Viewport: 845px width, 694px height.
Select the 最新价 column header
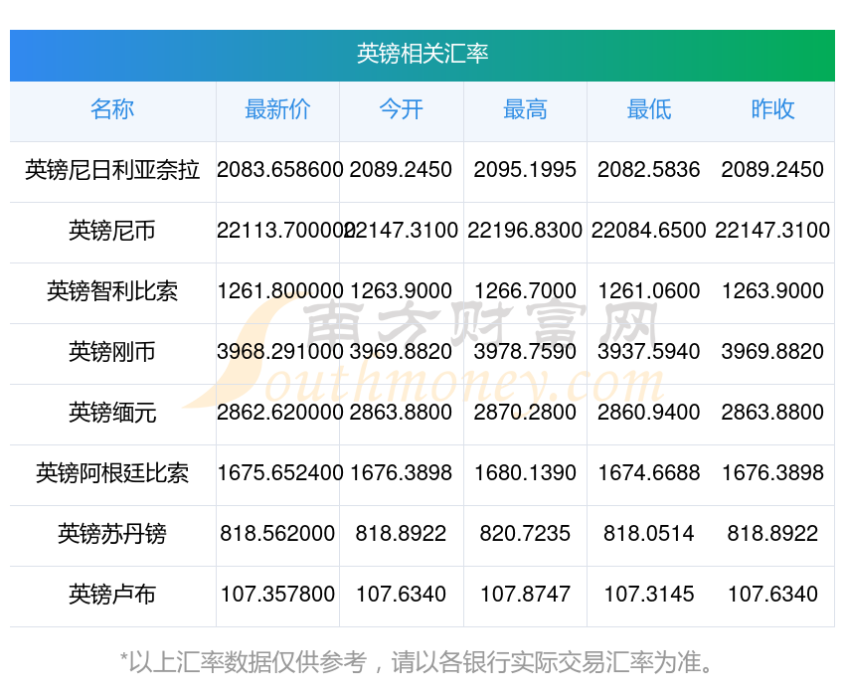tap(277, 109)
